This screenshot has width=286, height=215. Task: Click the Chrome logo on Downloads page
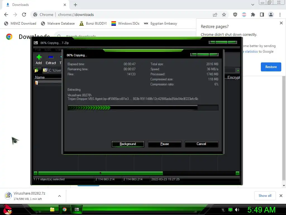point(9,37)
